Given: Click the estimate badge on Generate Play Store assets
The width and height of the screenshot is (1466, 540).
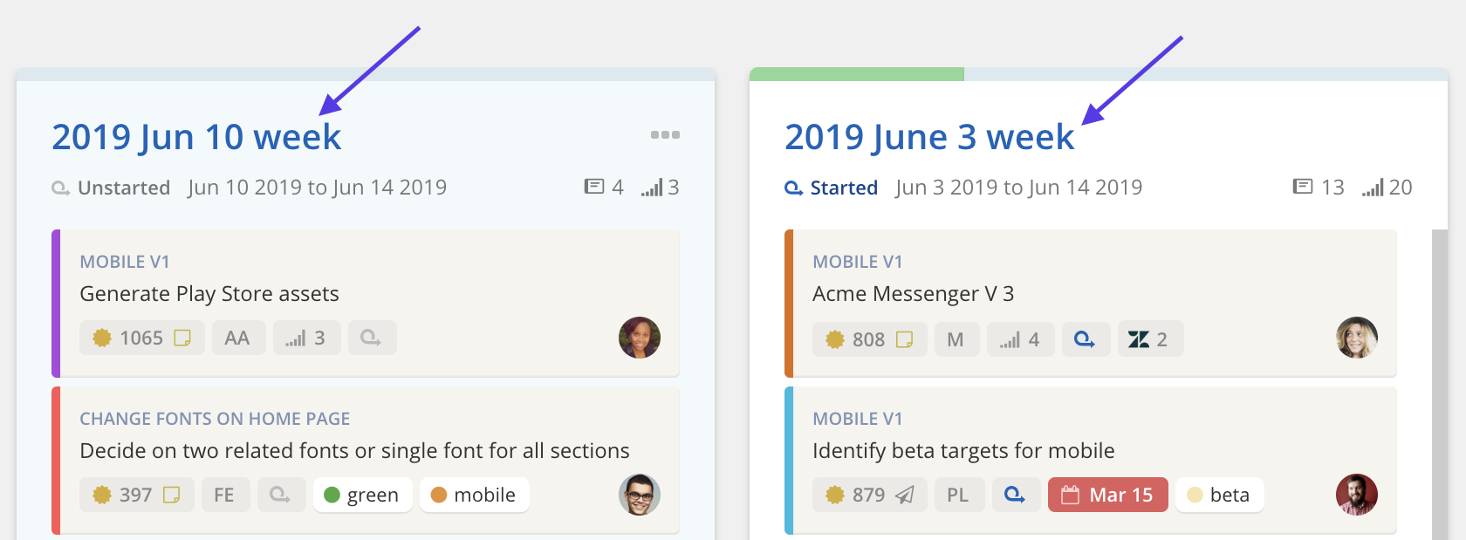Looking at the screenshot, I should click(306, 338).
